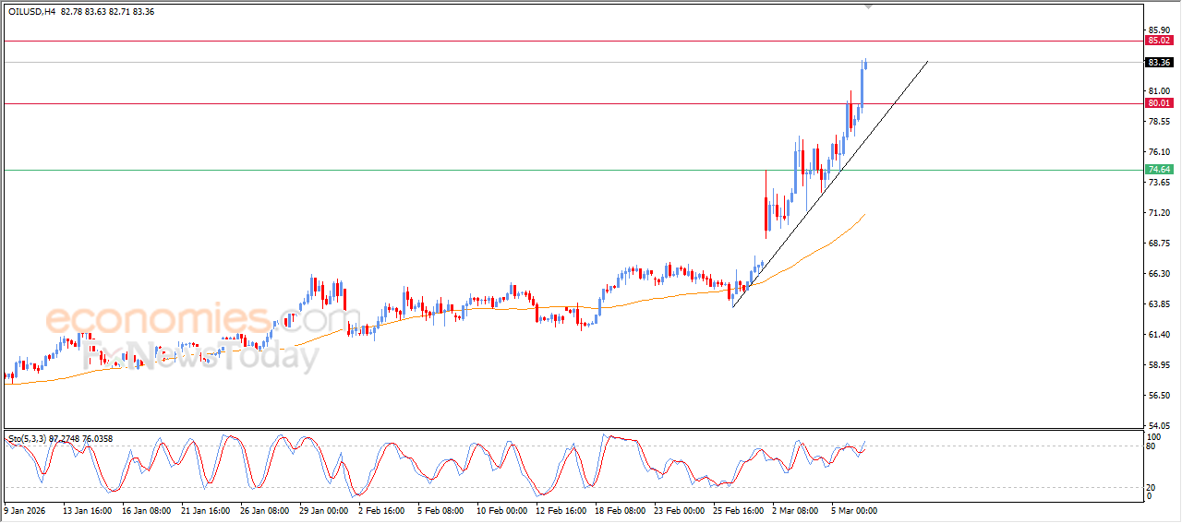Click the stochastic 80 level label
The height and width of the screenshot is (523, 1182).
[1152, 447]
